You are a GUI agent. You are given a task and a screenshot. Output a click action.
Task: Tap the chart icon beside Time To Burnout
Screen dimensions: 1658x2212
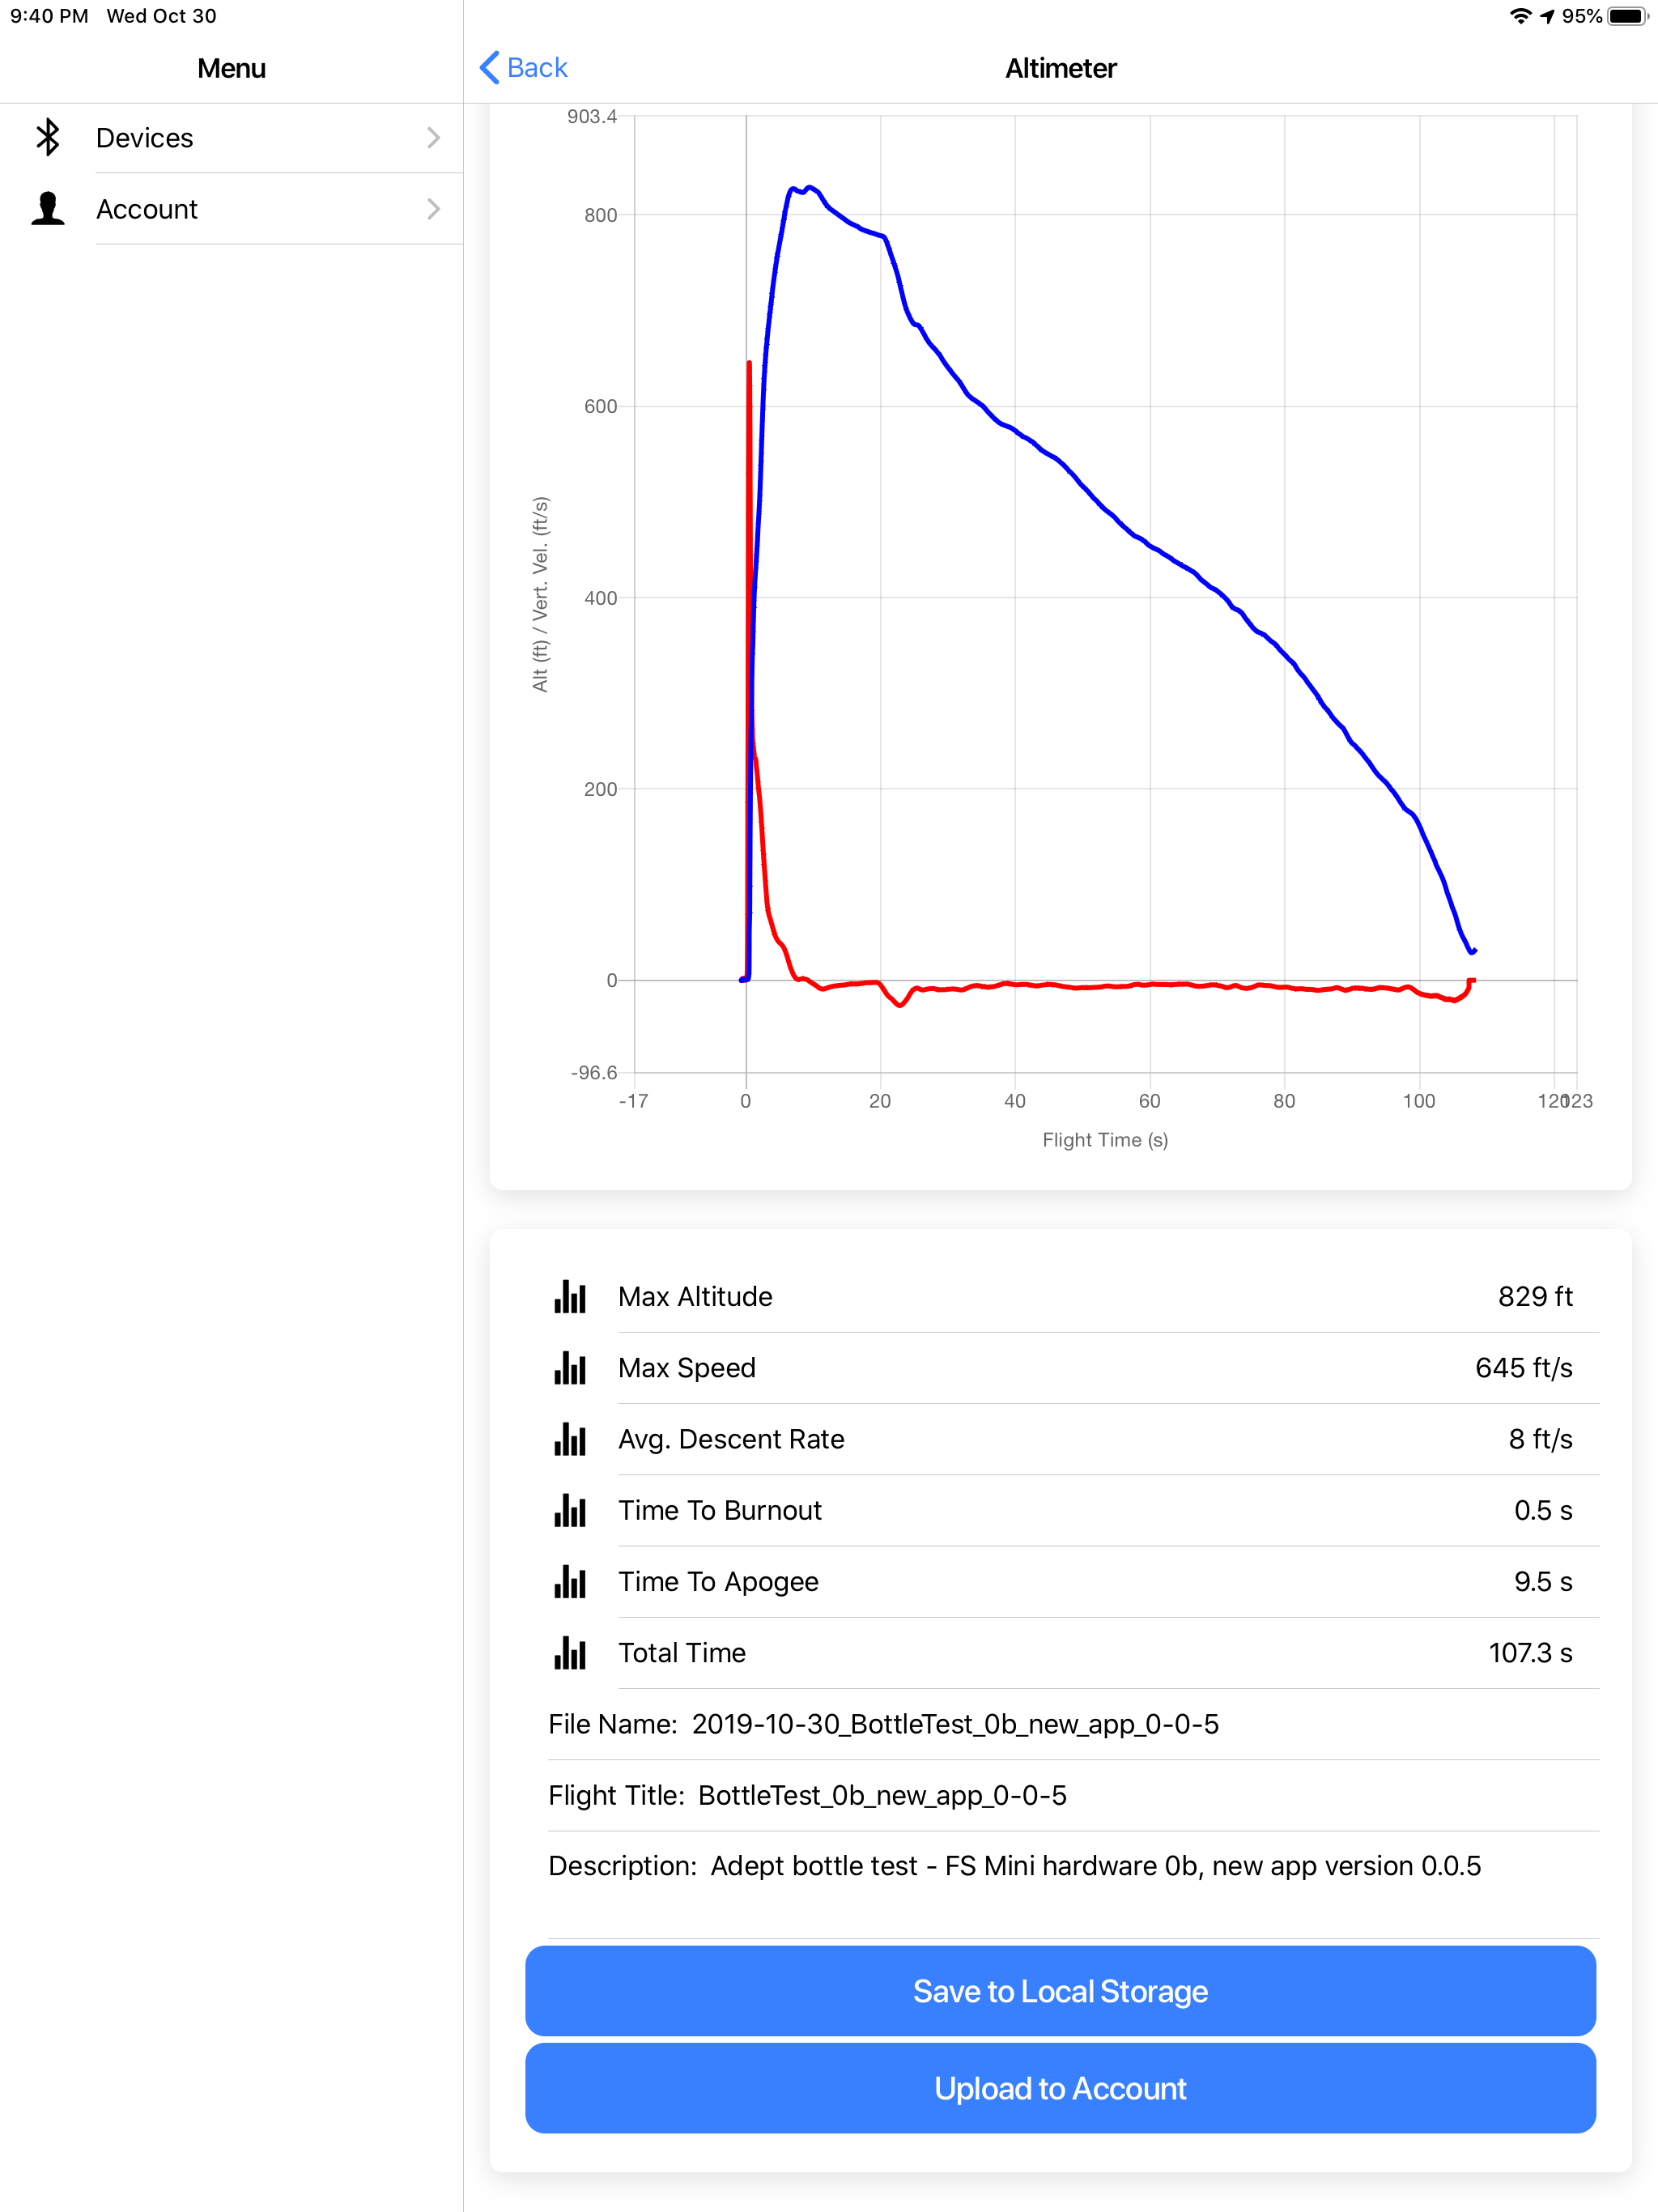pos(570,1510)
